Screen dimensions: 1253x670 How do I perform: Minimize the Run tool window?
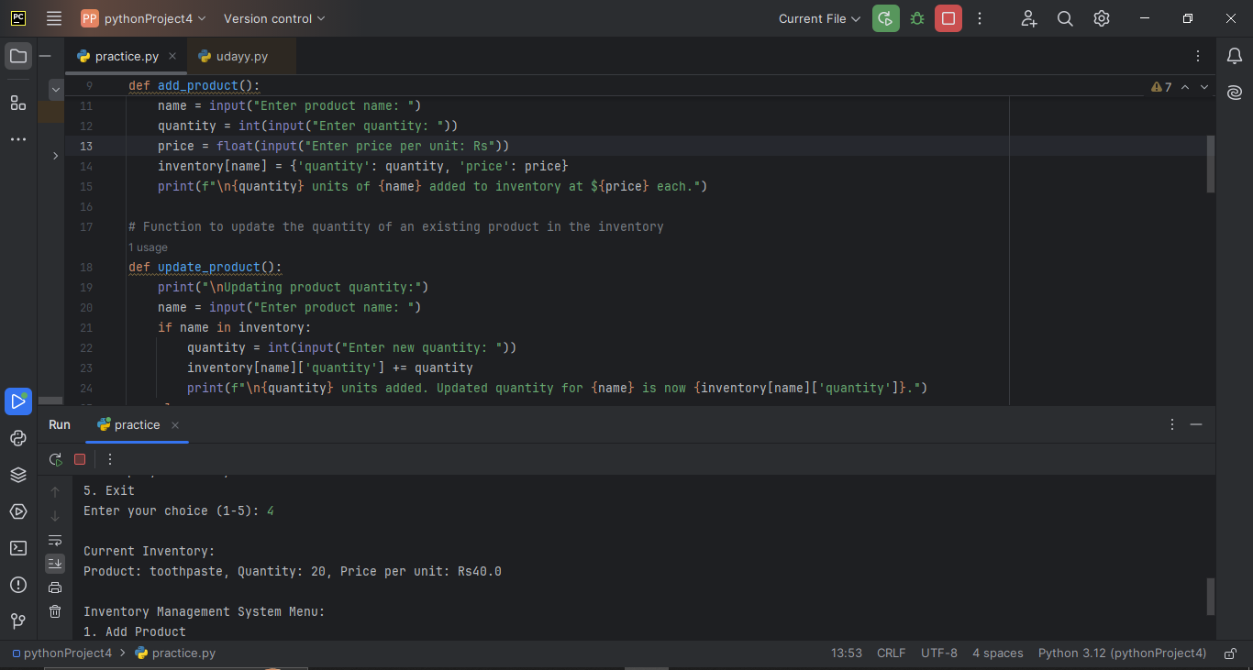[1196, 425]
